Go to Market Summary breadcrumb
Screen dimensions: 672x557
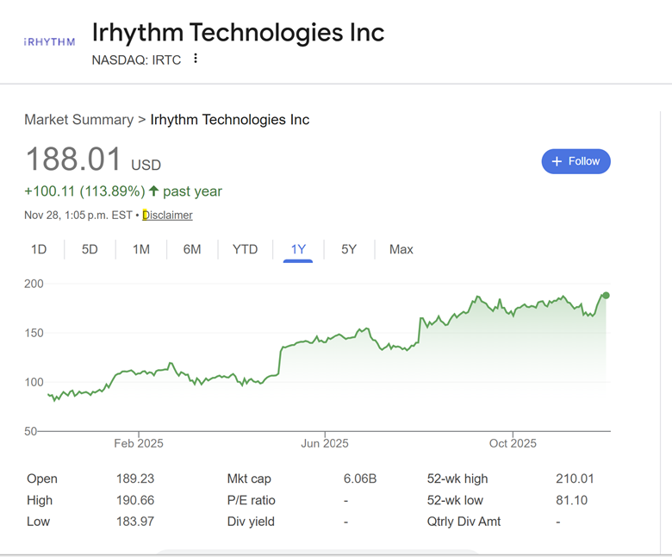(78, 120)
